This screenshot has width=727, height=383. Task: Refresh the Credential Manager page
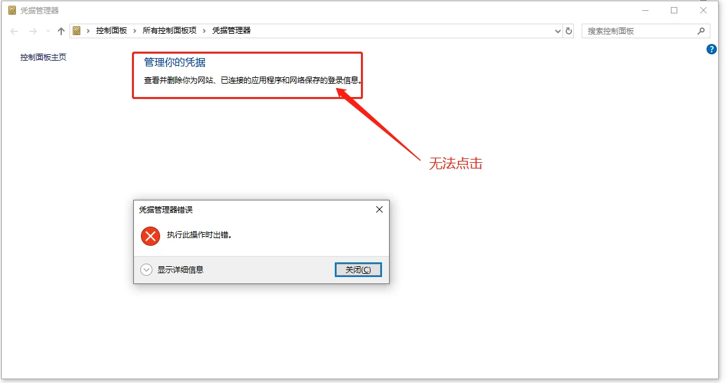tap(569, 31)
